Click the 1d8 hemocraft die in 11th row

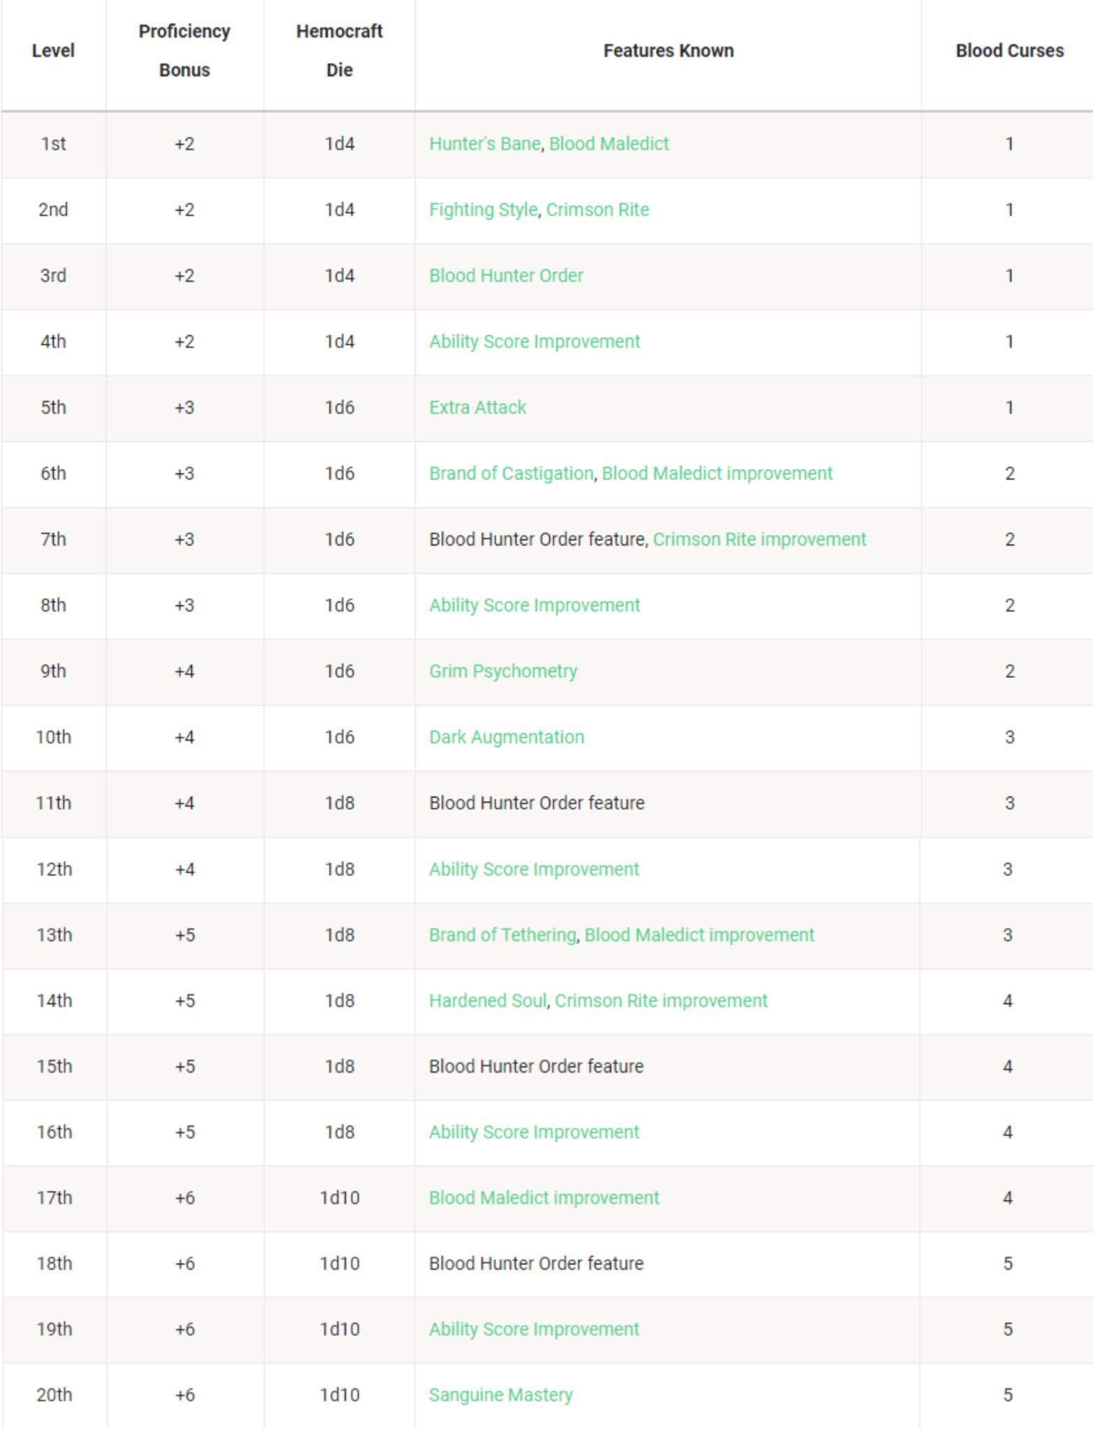(339, 803)
